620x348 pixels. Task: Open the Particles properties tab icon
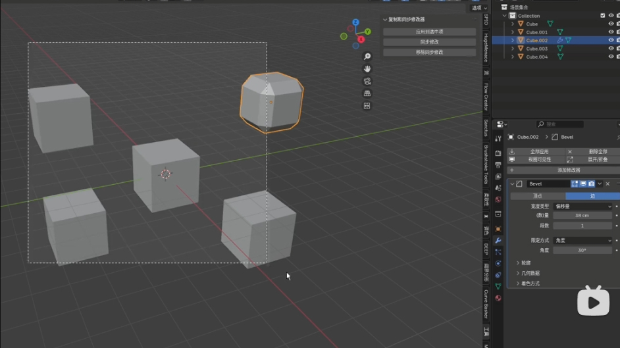pyautogui.click(x=498, y=251)
